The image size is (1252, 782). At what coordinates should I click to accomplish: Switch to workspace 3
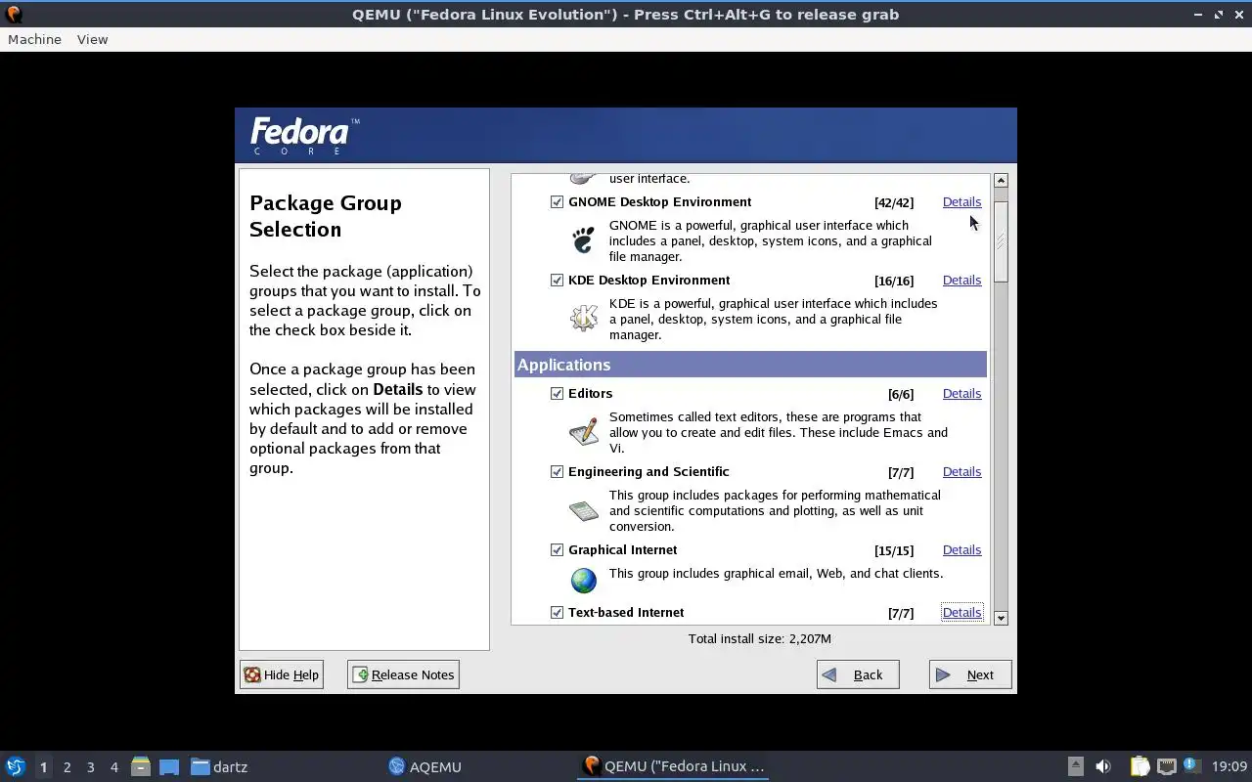90,767
